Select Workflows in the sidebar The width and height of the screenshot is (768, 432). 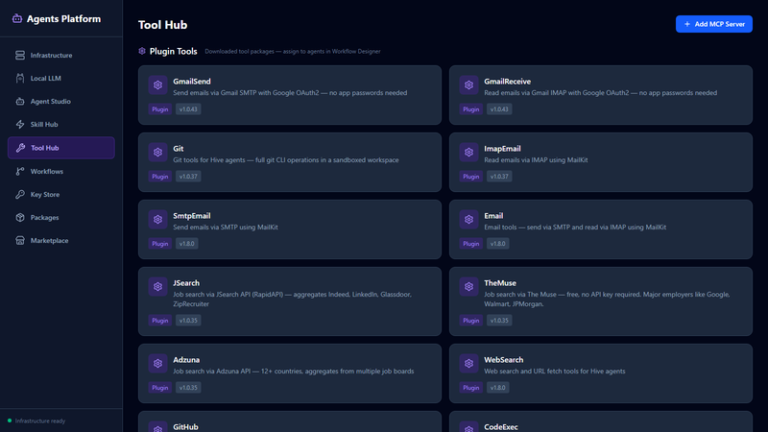click(47, 171)
